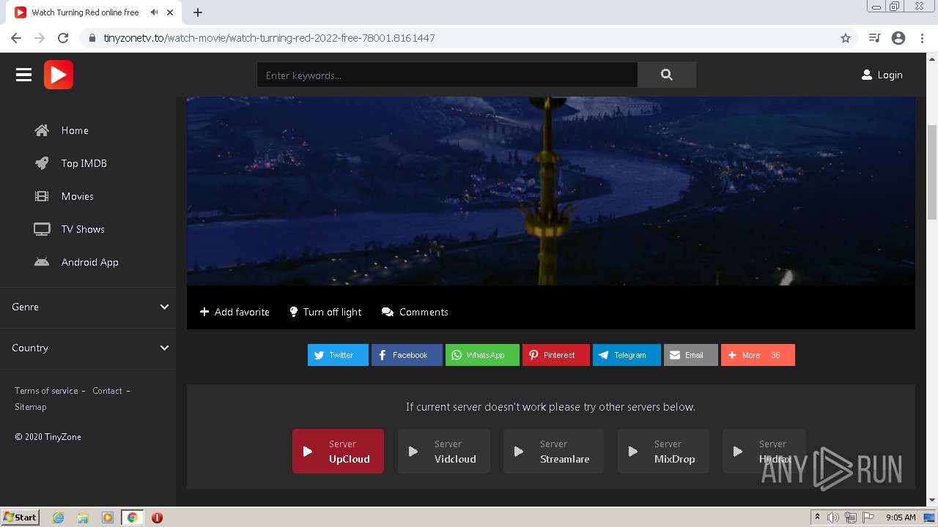Select the UpCloud server
Screen dimensions: 938x527
pyautogui.click(x=338, y=452)
